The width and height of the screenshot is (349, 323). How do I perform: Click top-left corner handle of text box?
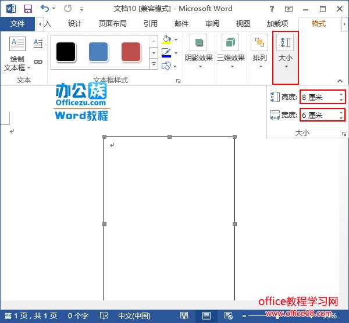104,137
